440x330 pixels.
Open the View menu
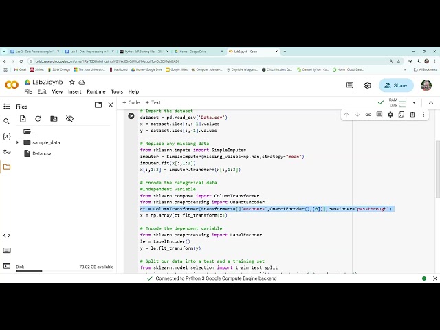pyautogui.click(x=57, y=91)
